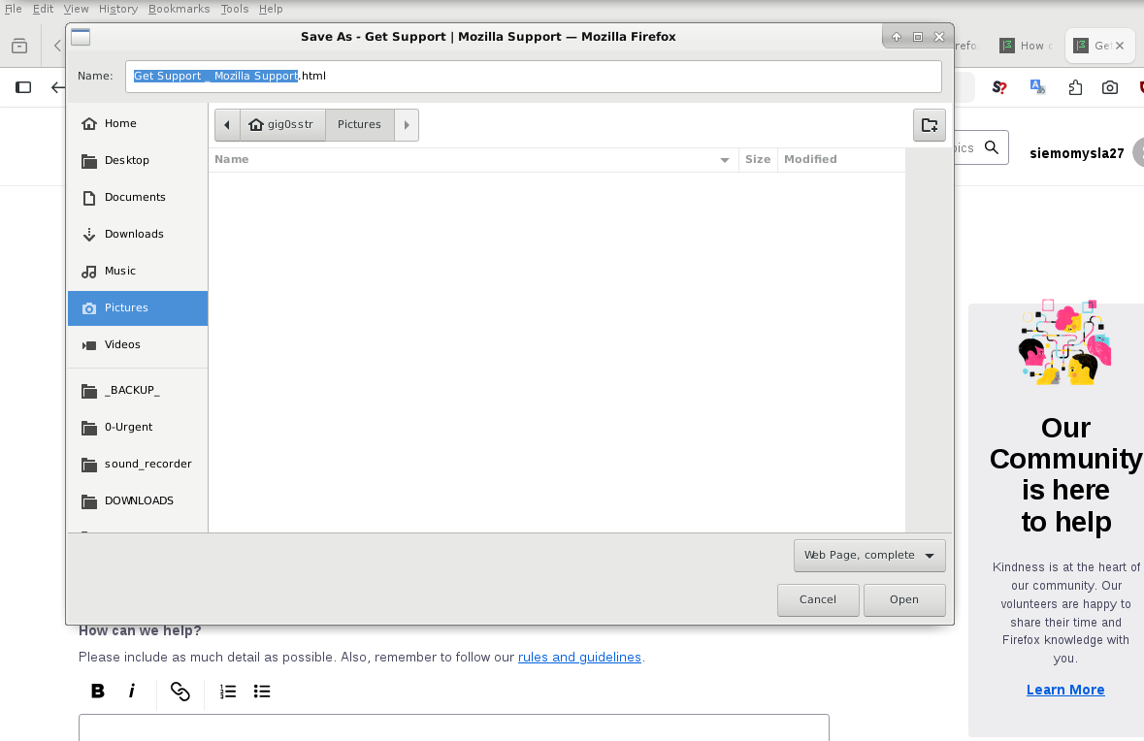Click the sort arrow in Name column
The width and height of the screenshot is (1144, 741).
(725, 160)
